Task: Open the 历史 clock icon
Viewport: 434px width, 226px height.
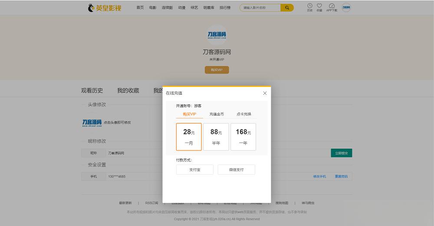Action: click(x=310, y=7)
